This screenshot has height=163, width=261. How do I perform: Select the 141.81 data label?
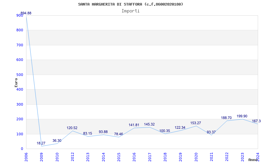coord(134,125)
